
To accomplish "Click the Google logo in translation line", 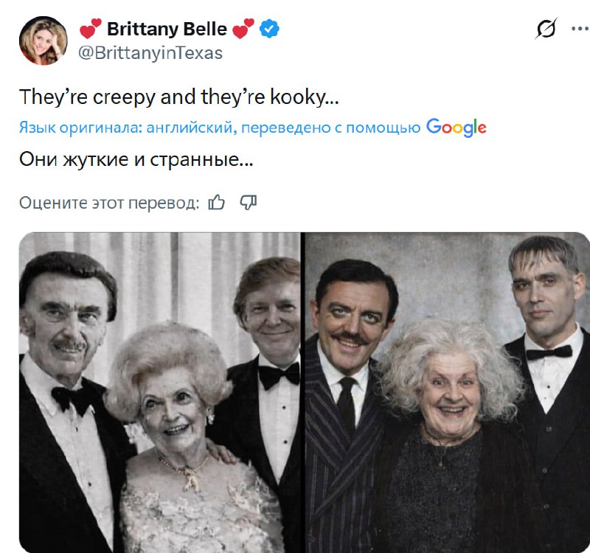I will click(x=456, y=128).
